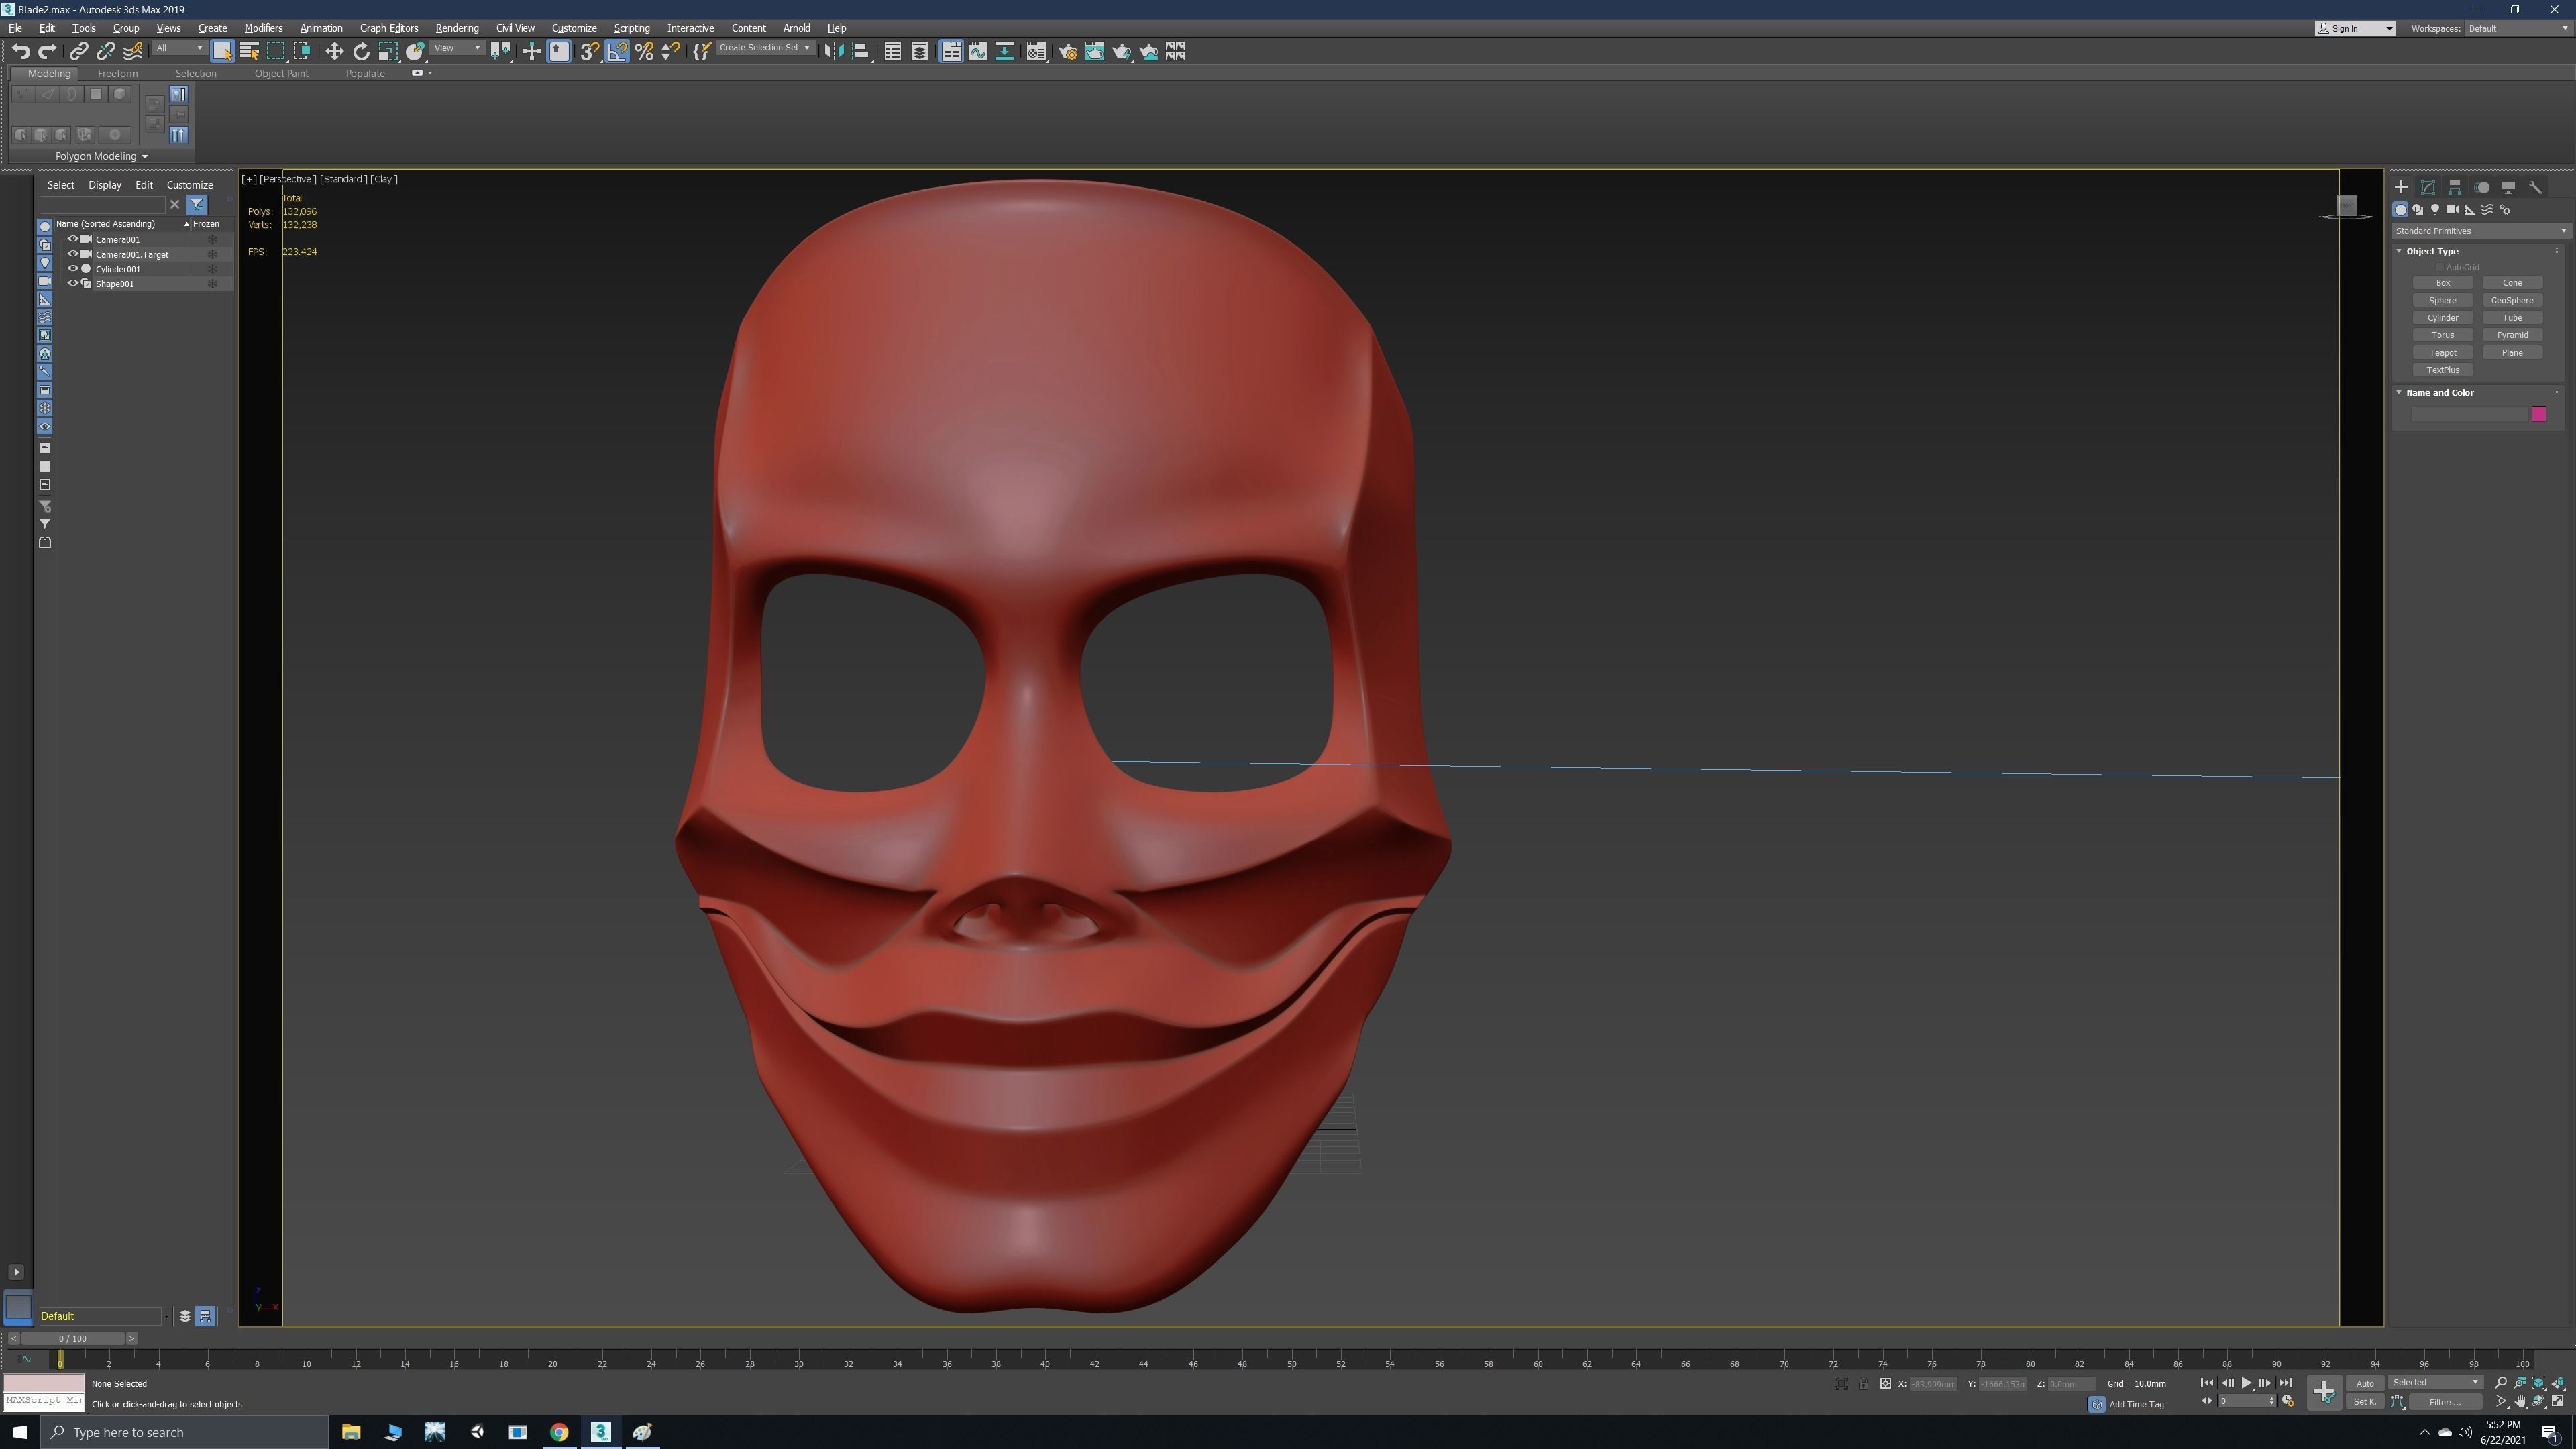Switch to the Freeform ribbon tab

coord(117,73)
